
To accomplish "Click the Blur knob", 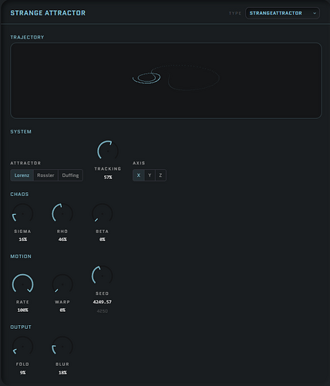I will point(62,347).
